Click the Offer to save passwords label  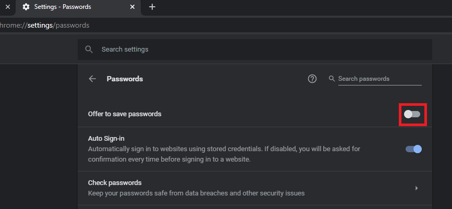[125, 114]
